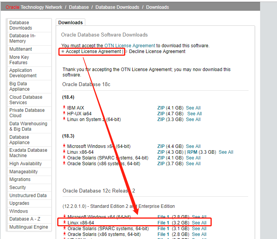Click See All for Linux on System z
The width and height of the screenshot is (277, 239).
coord(193,119)
